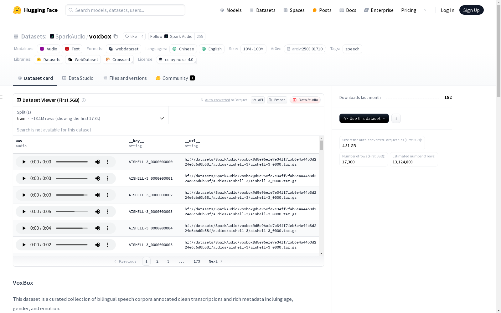501x313 pixels.
Task: Open audio options for AISHELL-3_0000000001
Action: 108,178
